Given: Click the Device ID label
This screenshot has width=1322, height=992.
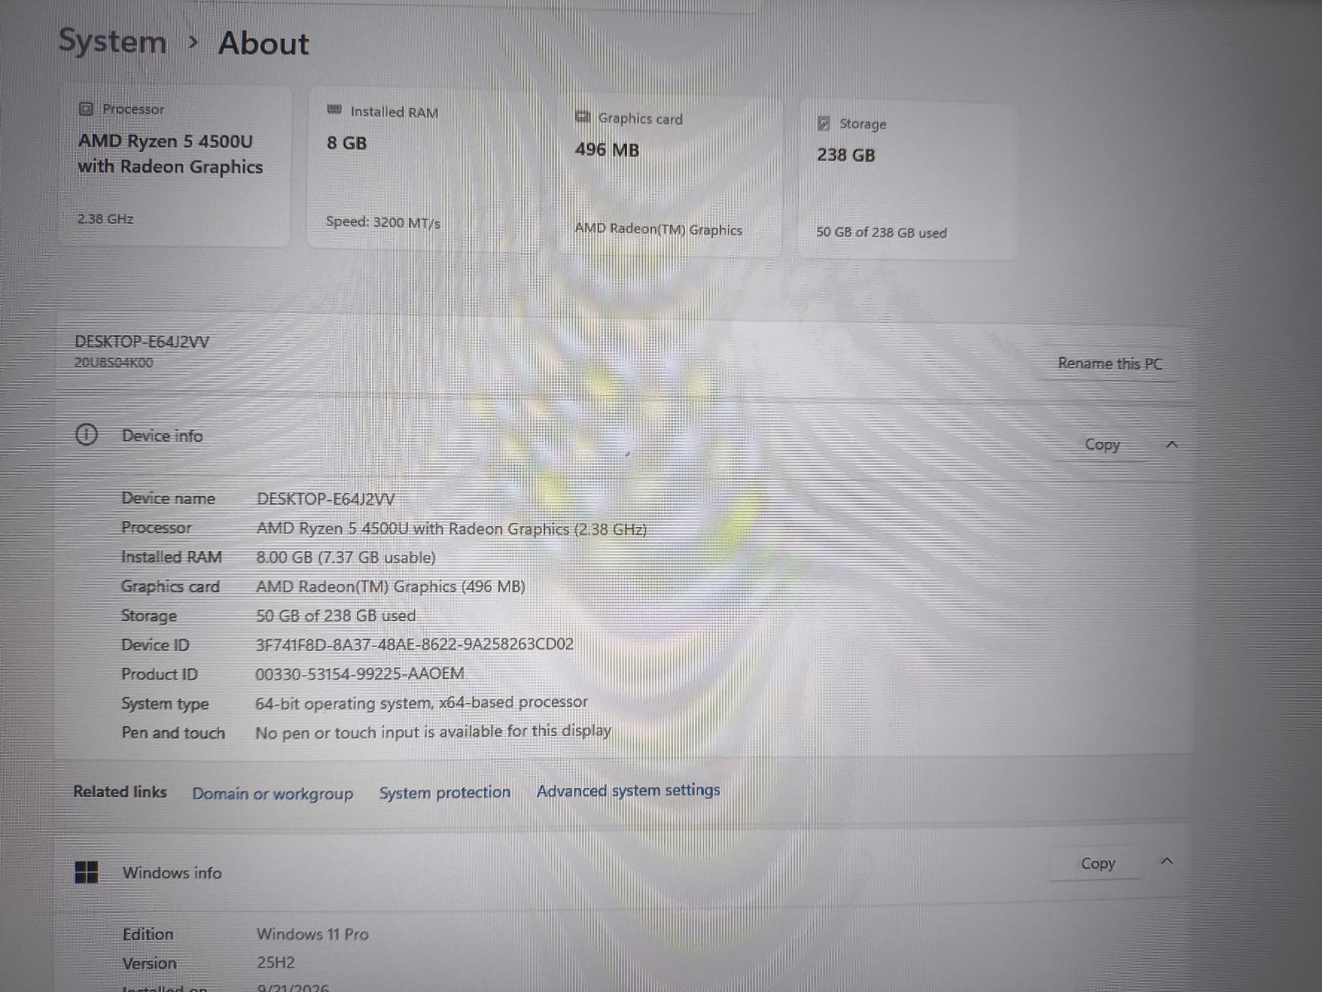Looking at the screenshot, I should pyautogui.click(x=155, y=645).
